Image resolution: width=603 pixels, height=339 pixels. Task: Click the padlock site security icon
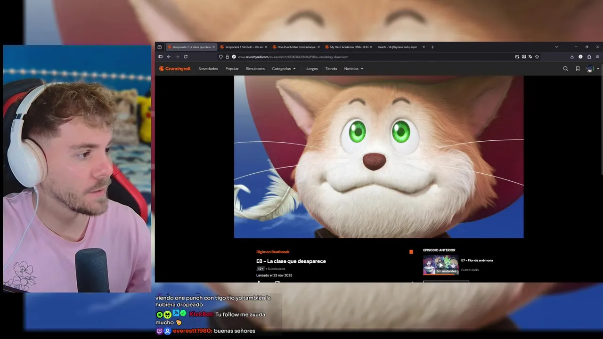pyautogui.click(x=227, y=56)
